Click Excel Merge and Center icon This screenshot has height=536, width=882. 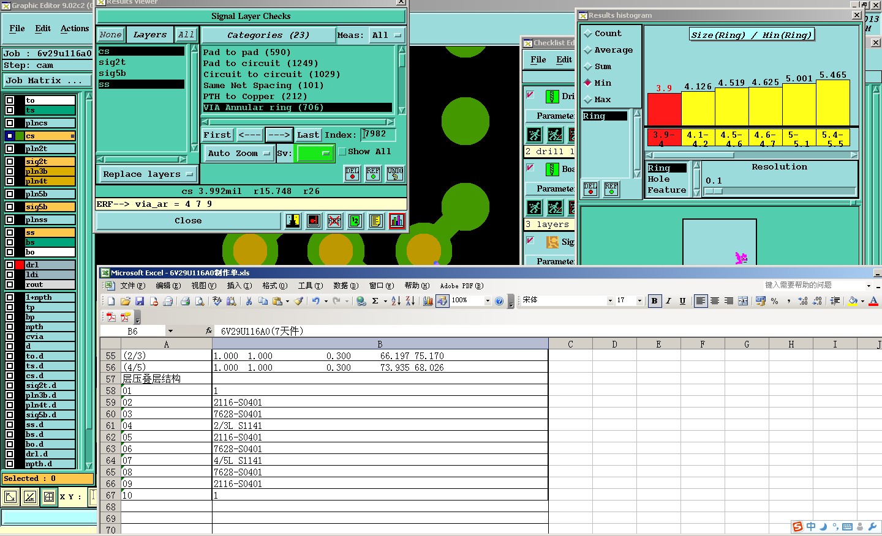coord(743,300)
